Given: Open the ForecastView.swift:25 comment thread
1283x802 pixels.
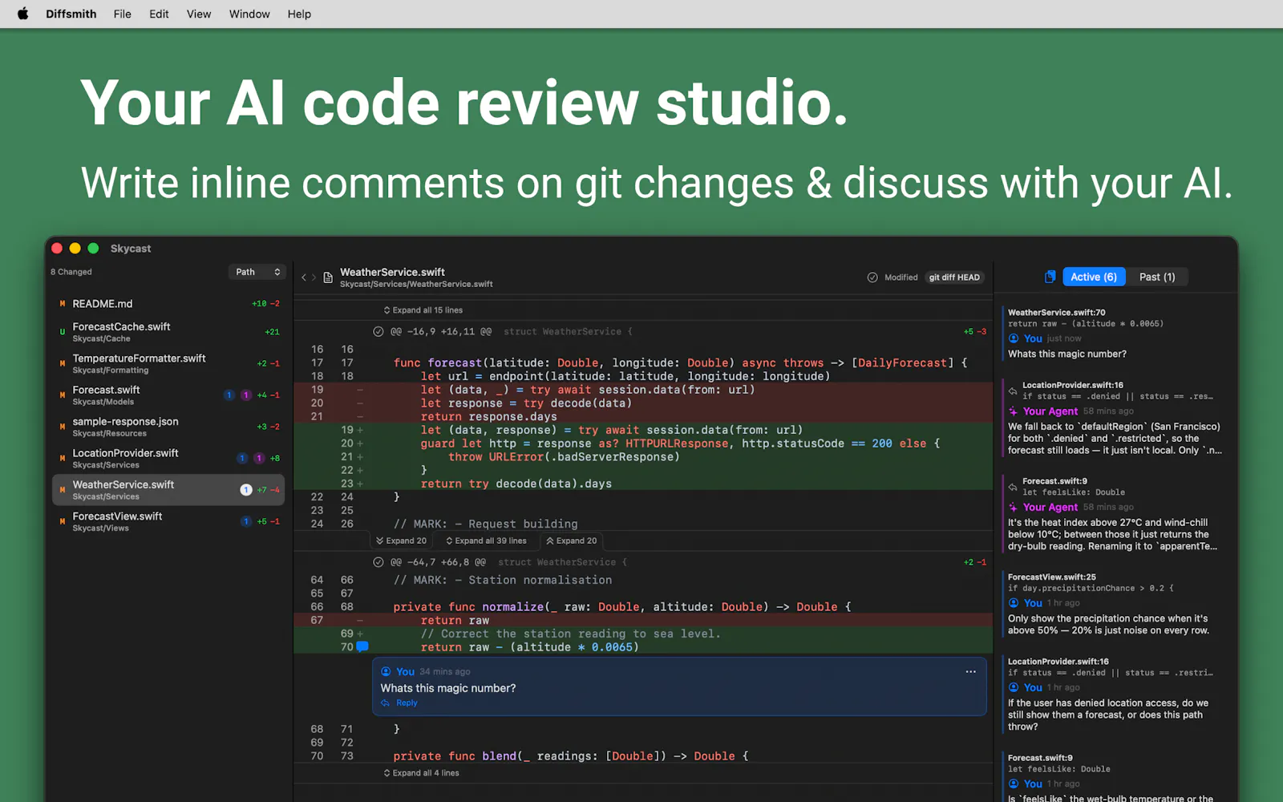Looking at the screenshot, I should point(1115,604).
